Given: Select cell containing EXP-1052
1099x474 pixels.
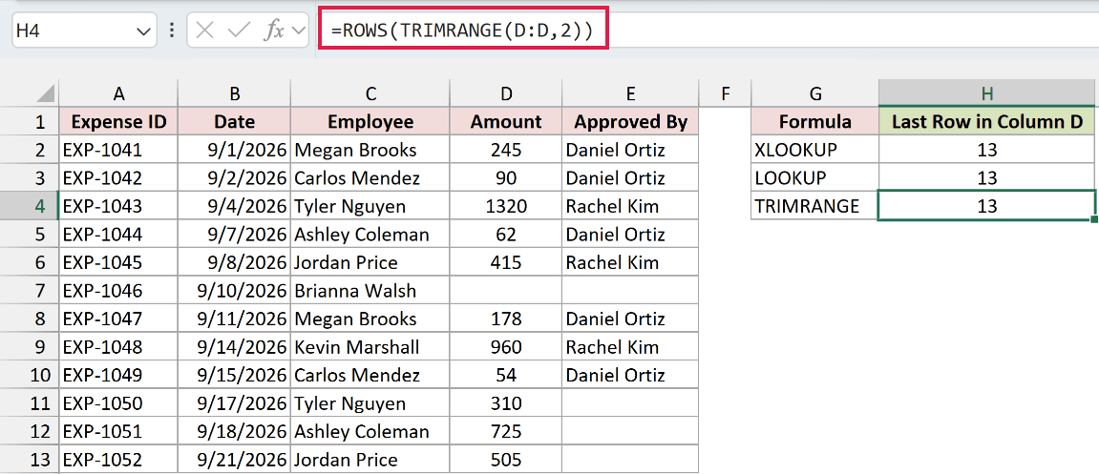Looking at the screenshot, I should (x=118, y=460).
